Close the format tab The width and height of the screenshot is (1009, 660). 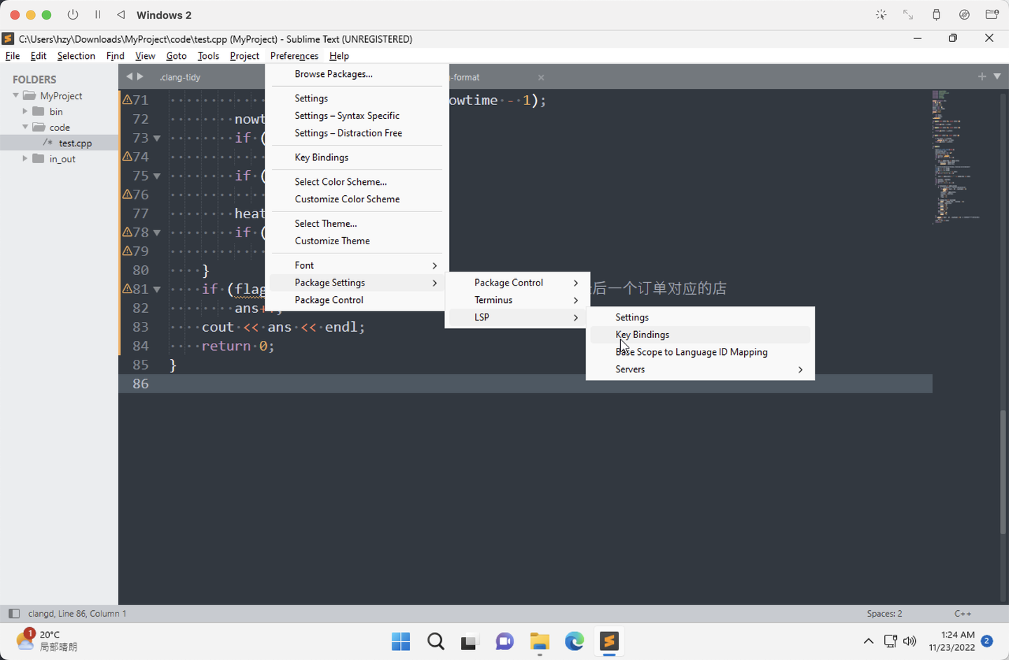click(541, 78)
